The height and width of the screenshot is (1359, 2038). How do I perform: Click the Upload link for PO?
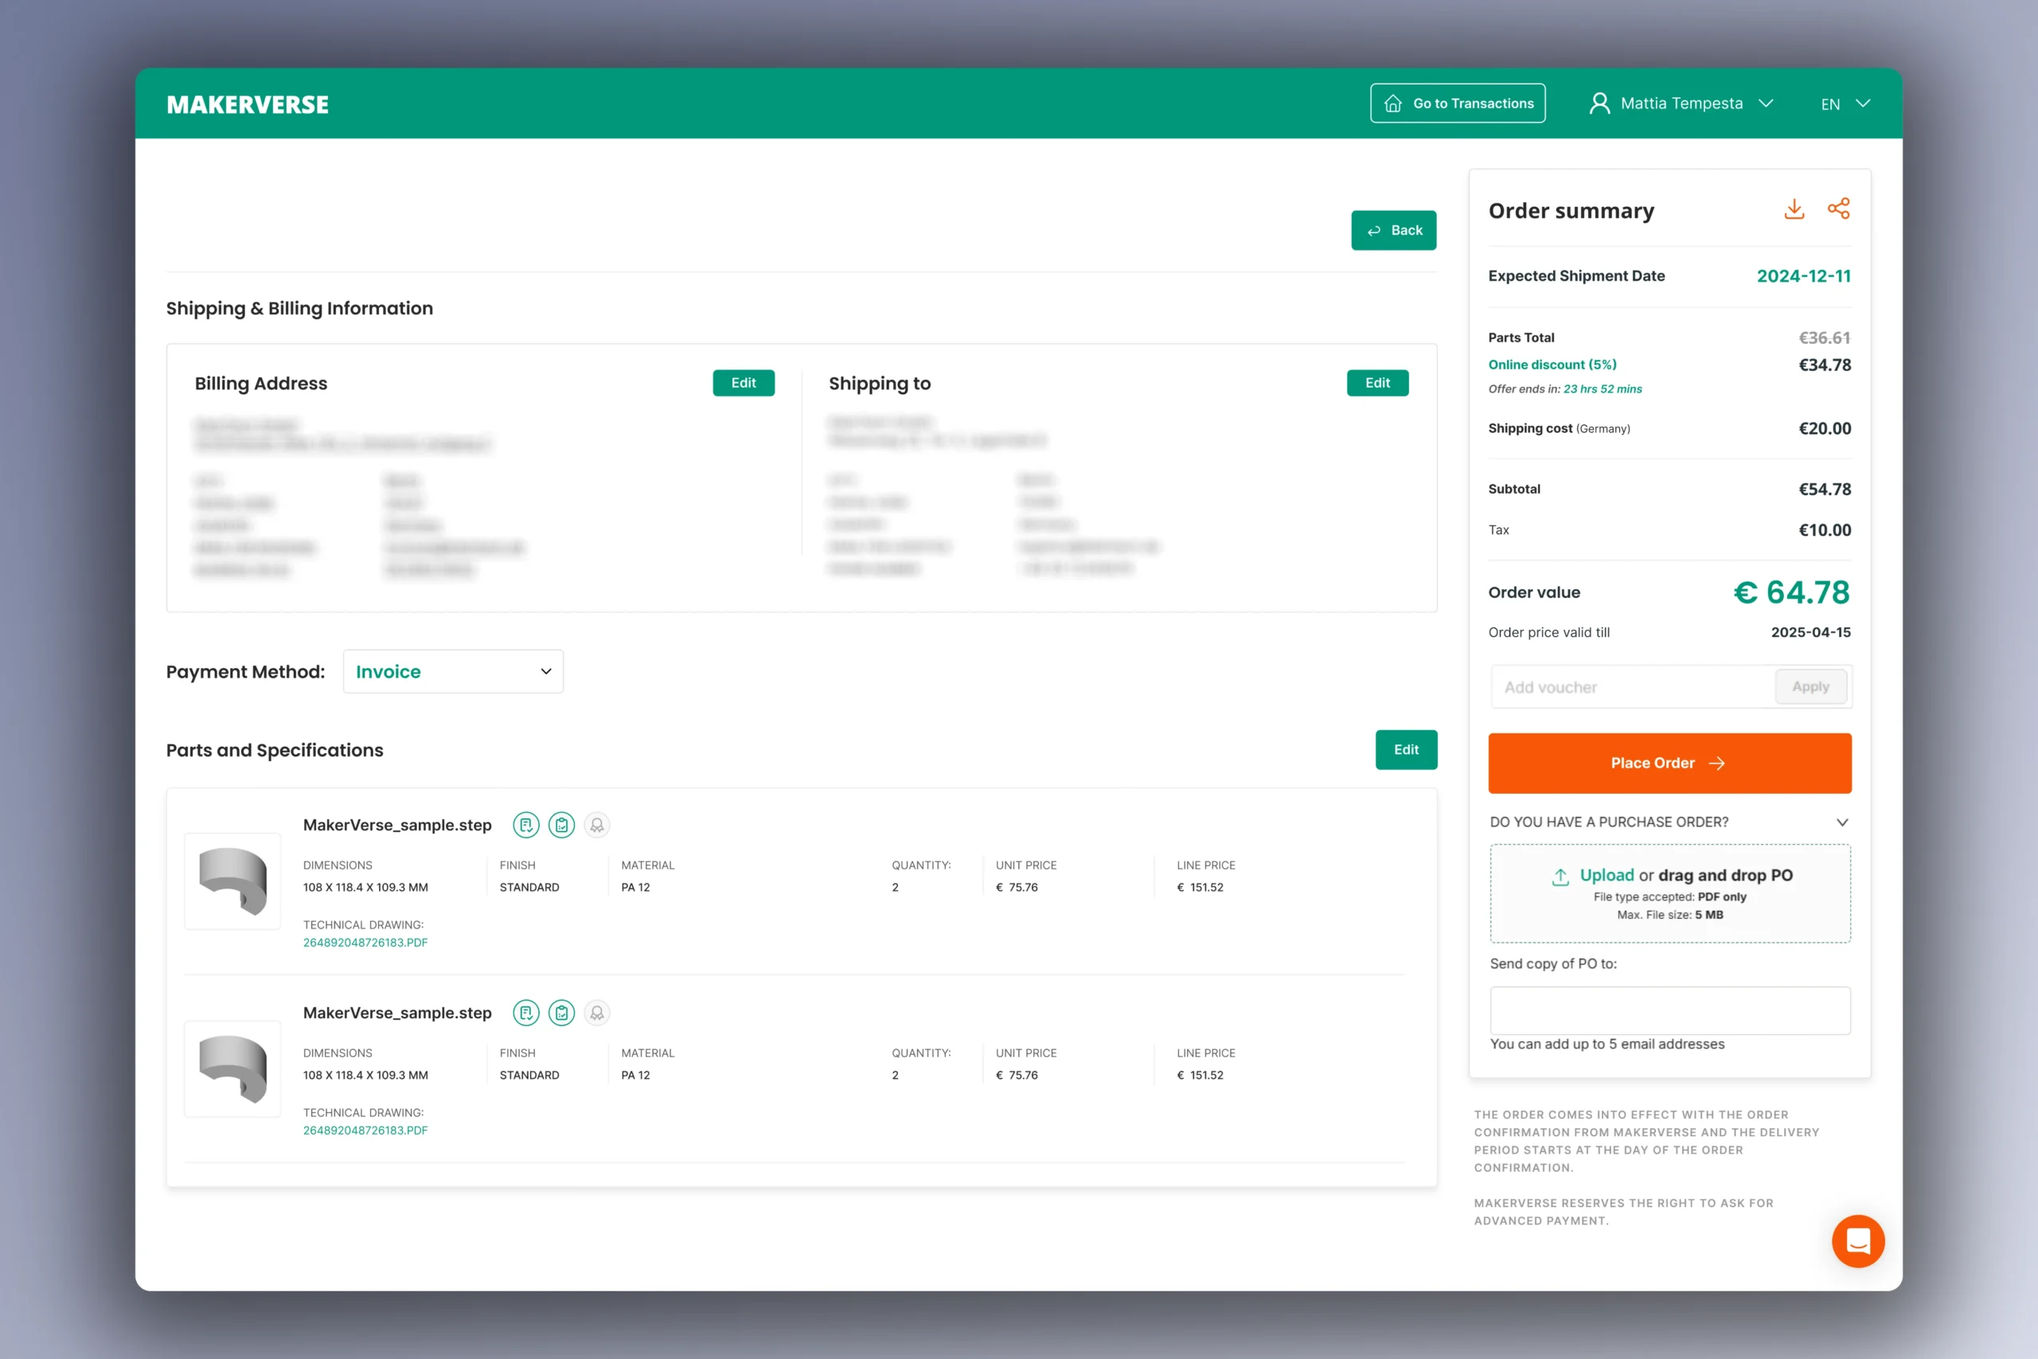pyautogui.click(x=1606, y=876)
